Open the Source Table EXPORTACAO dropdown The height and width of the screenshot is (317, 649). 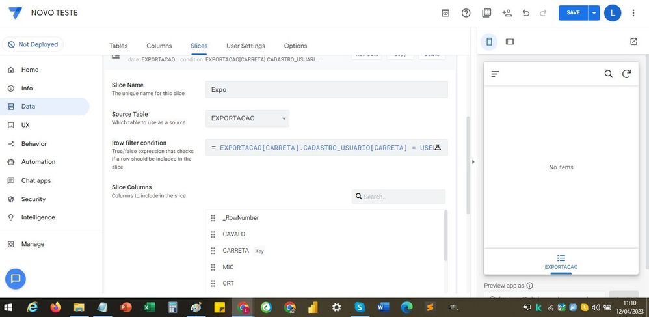[247, 118]
